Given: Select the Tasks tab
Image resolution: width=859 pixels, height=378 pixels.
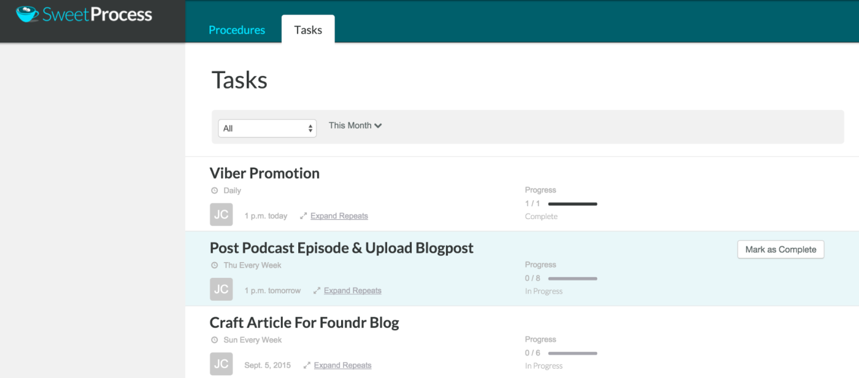Looking at the screenshot, I should pos(308,30).
